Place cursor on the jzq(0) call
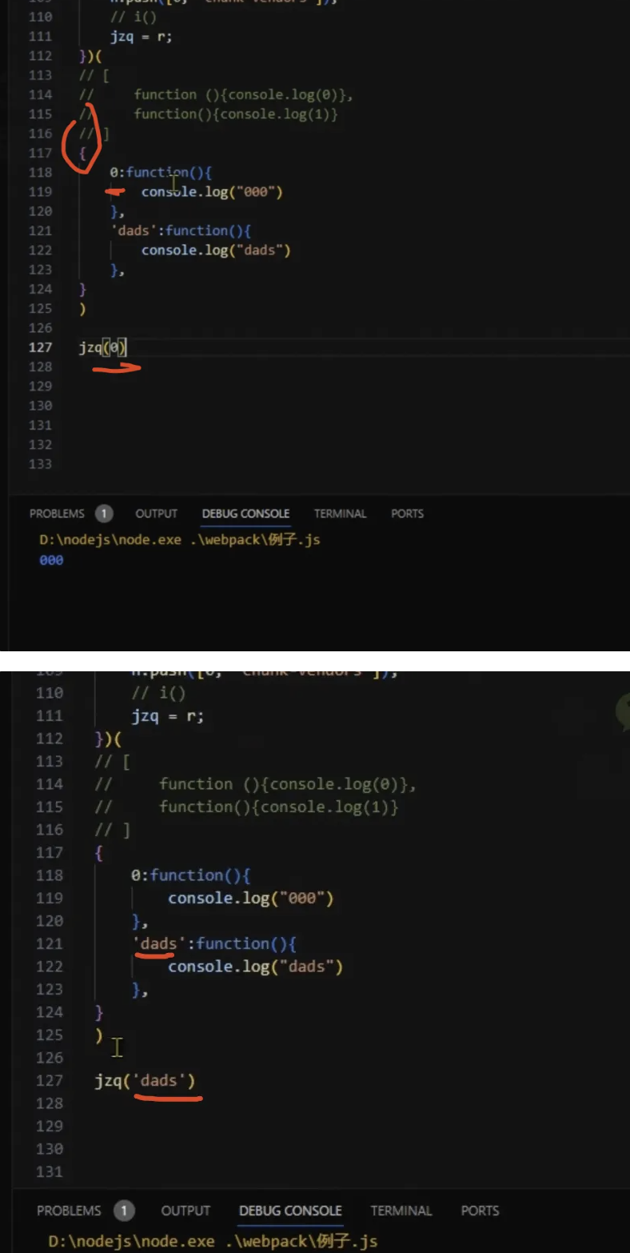 tap(102, 347)
